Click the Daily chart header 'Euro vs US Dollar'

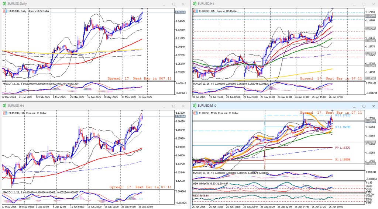point(39,11)
